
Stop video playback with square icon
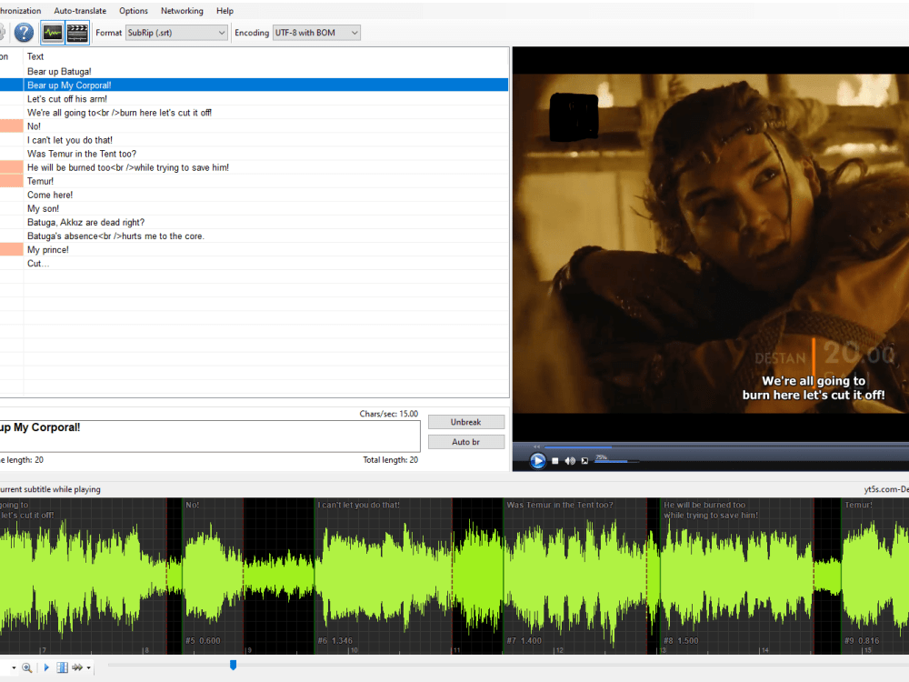(x=554, y=460)
